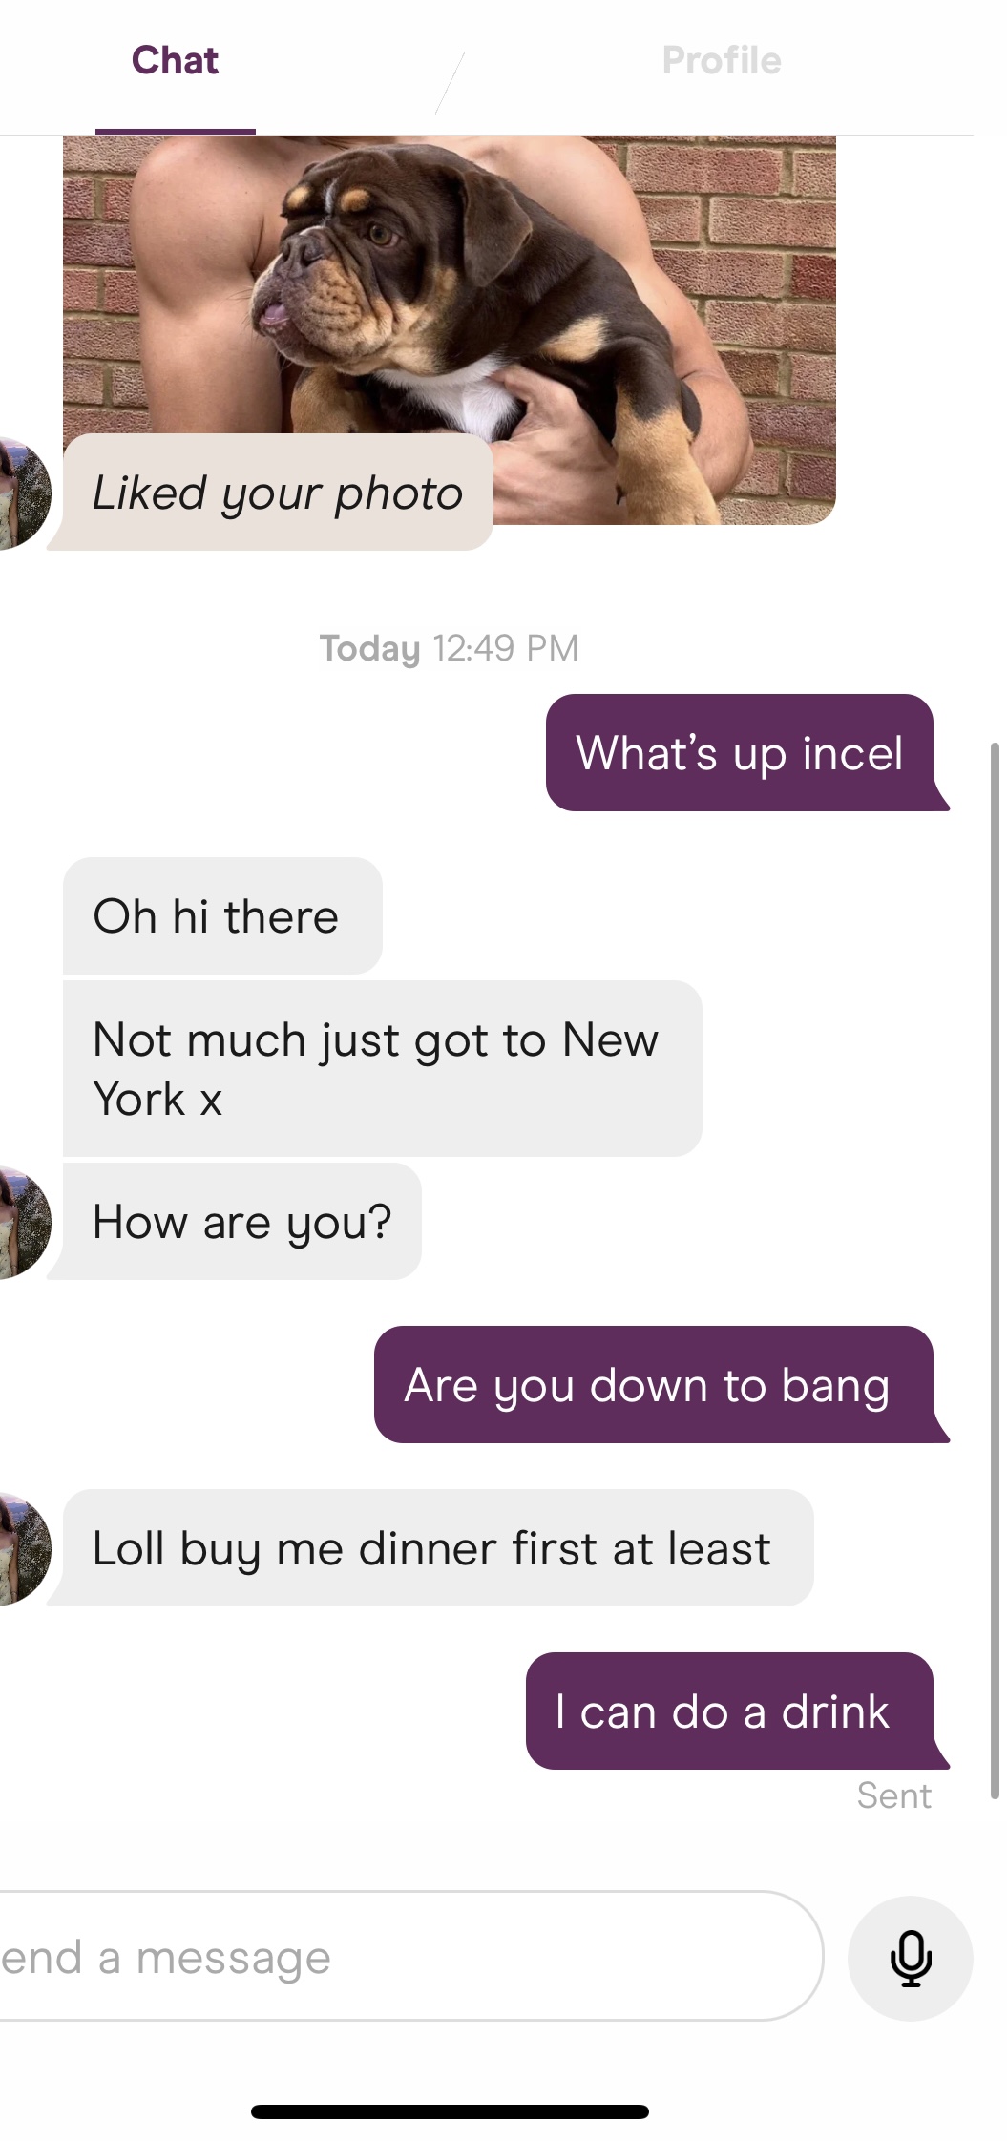Viewport: 1007px width, 2141px height.
Task: Select the Chat tab
Action: point(175,61)
